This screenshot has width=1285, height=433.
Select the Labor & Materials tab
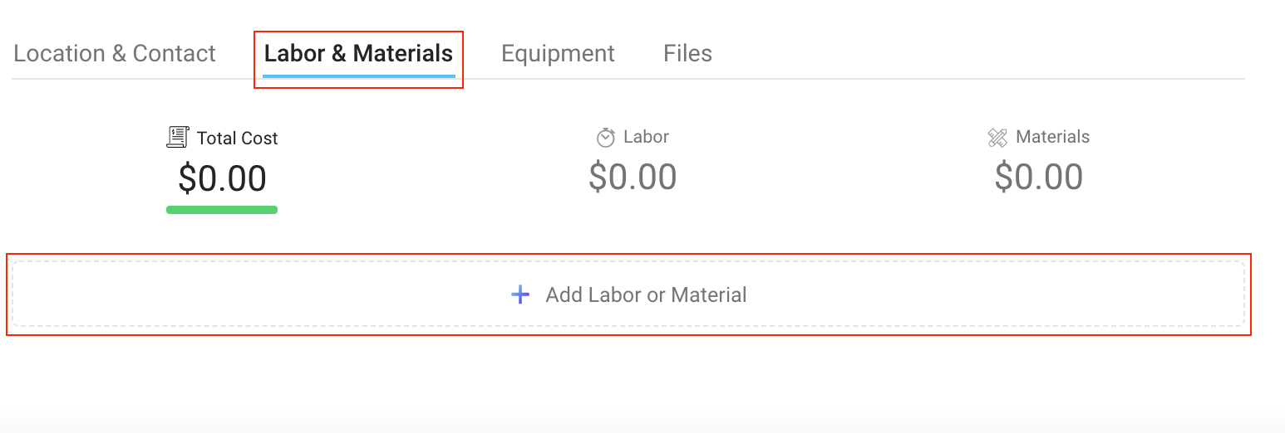click(x=358, y=54)
